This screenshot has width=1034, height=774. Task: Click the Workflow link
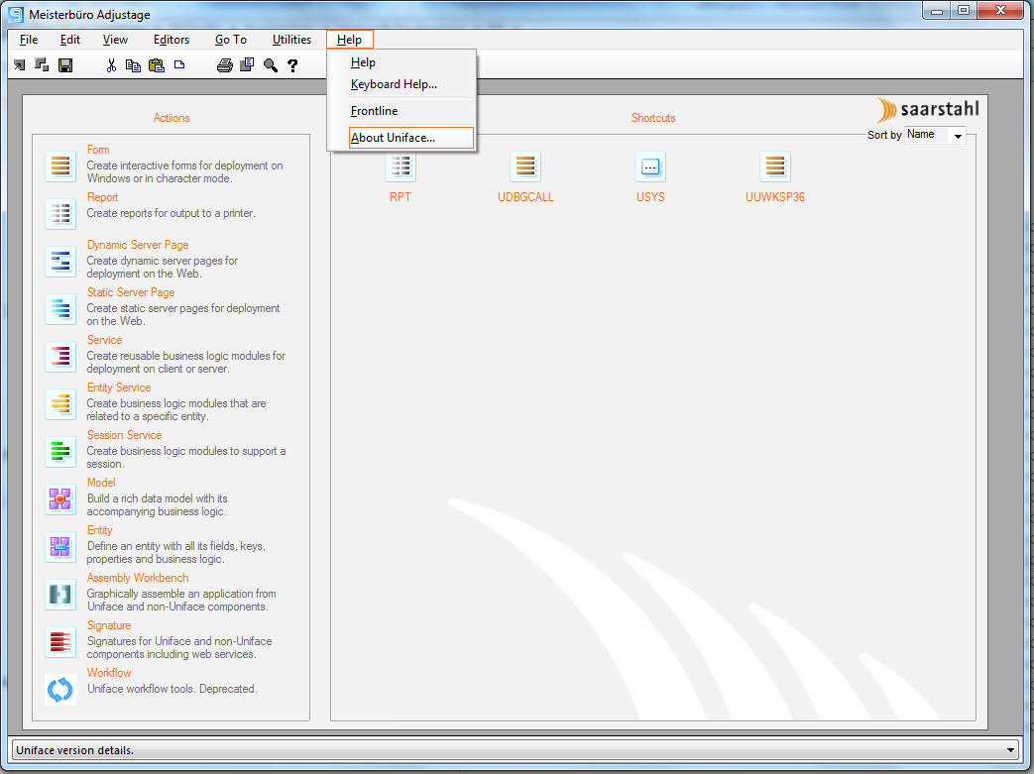(x=109, y=673)
